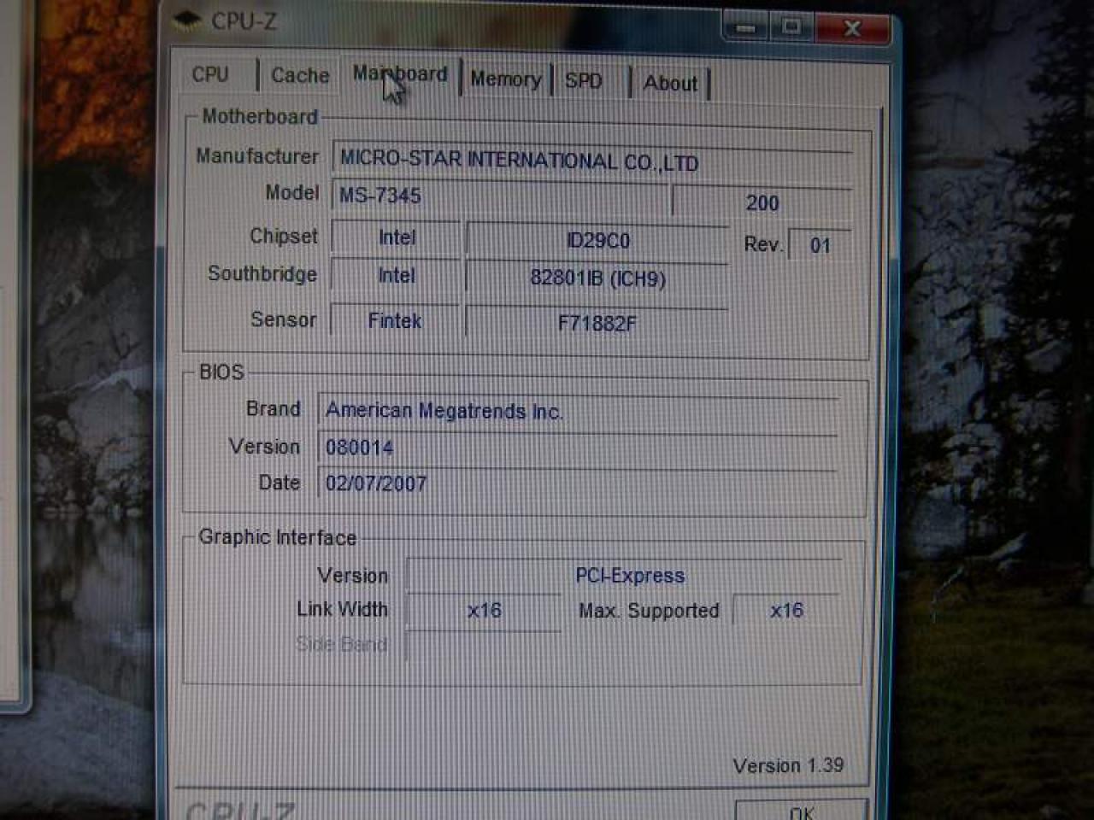
Task: Click the Max. Supported label
Action: (x=649, y=611)
